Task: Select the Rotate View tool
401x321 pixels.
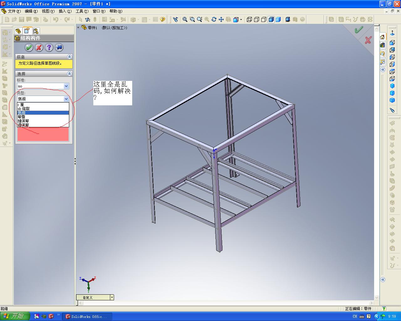Action: click(214, 19)
